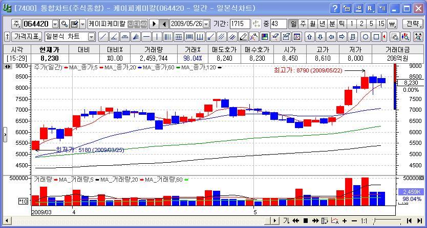This screenshot has height=228, width=427.
Task: Click the delete-all drawings icon
Action: [297, 37]
